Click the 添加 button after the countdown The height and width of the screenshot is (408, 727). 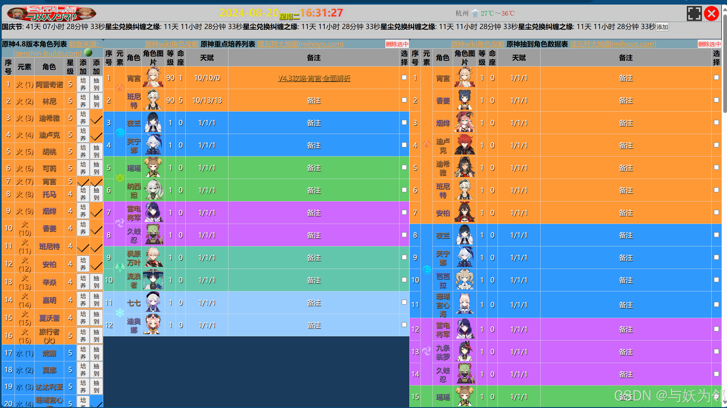pyautogui.click(x=662, y=27)
